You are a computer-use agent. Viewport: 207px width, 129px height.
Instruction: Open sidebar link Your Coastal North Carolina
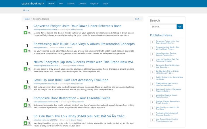167,120
